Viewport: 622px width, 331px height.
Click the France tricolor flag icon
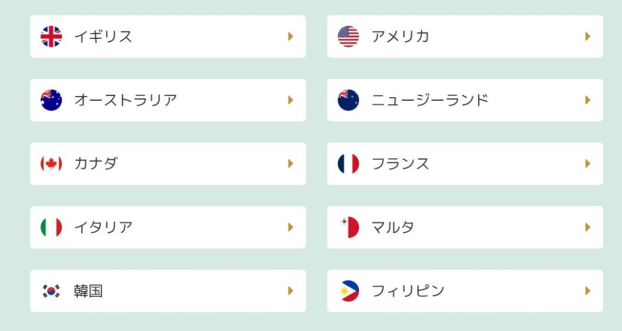[x=348, y=163]
